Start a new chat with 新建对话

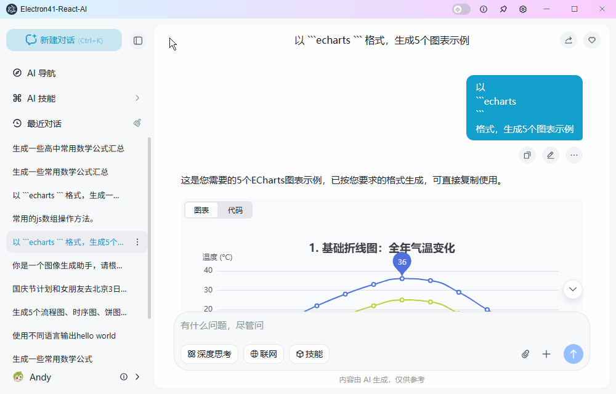(64, 40)
